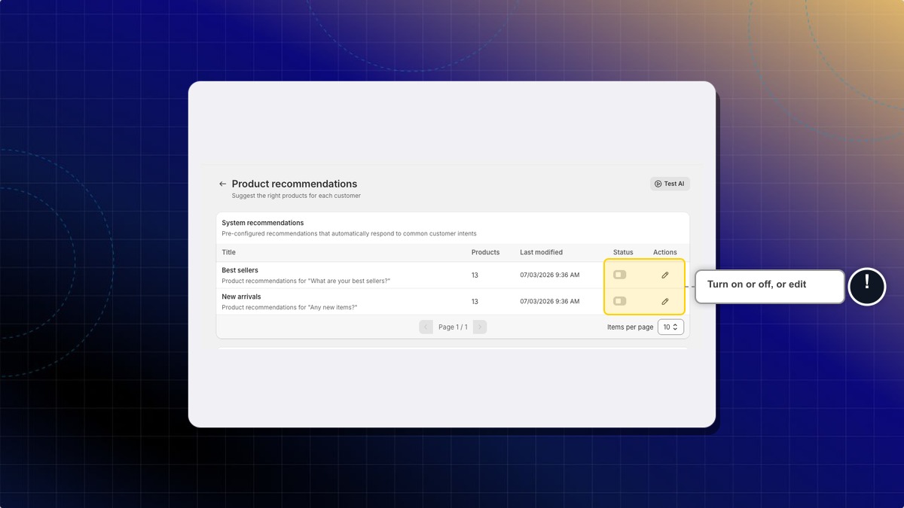This screenshot has width=904, height=508.
Task: Click the Products column header
Action: tap(485, 252)
